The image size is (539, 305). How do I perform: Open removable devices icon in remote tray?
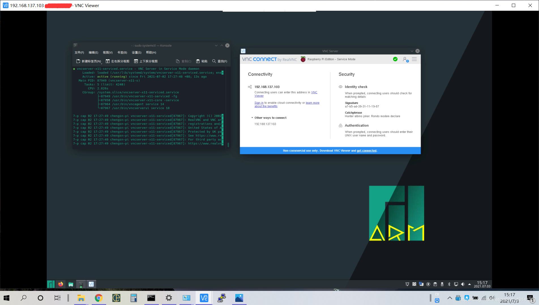pos(442,284)
